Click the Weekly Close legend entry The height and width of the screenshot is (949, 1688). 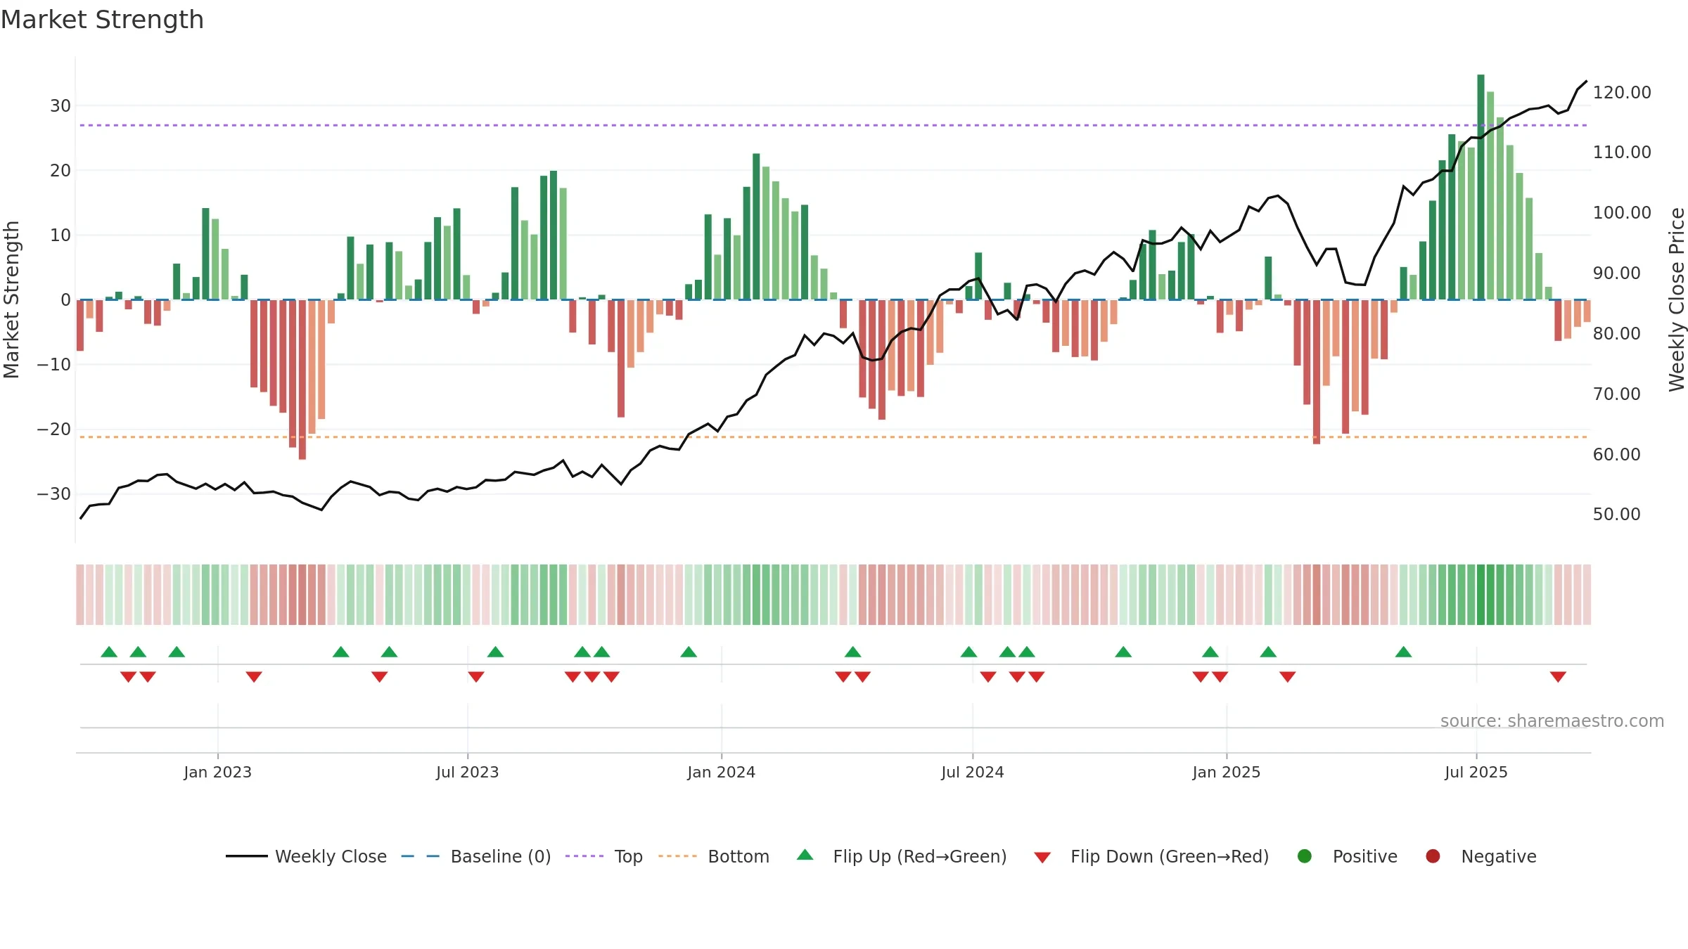click(x=306, y=856)
